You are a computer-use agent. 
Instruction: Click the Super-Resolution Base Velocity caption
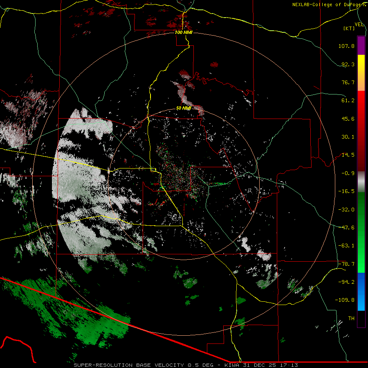186,365
